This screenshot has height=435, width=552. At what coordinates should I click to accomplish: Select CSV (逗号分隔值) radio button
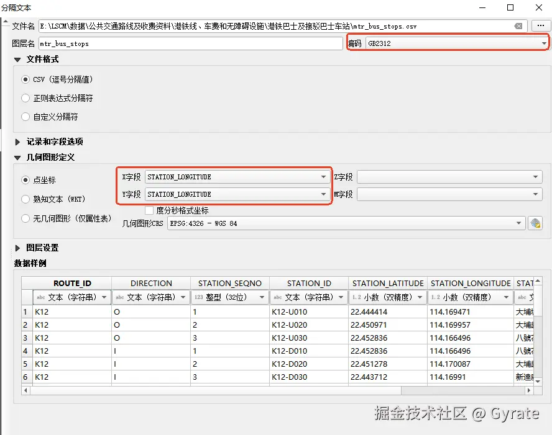[25, 79]
